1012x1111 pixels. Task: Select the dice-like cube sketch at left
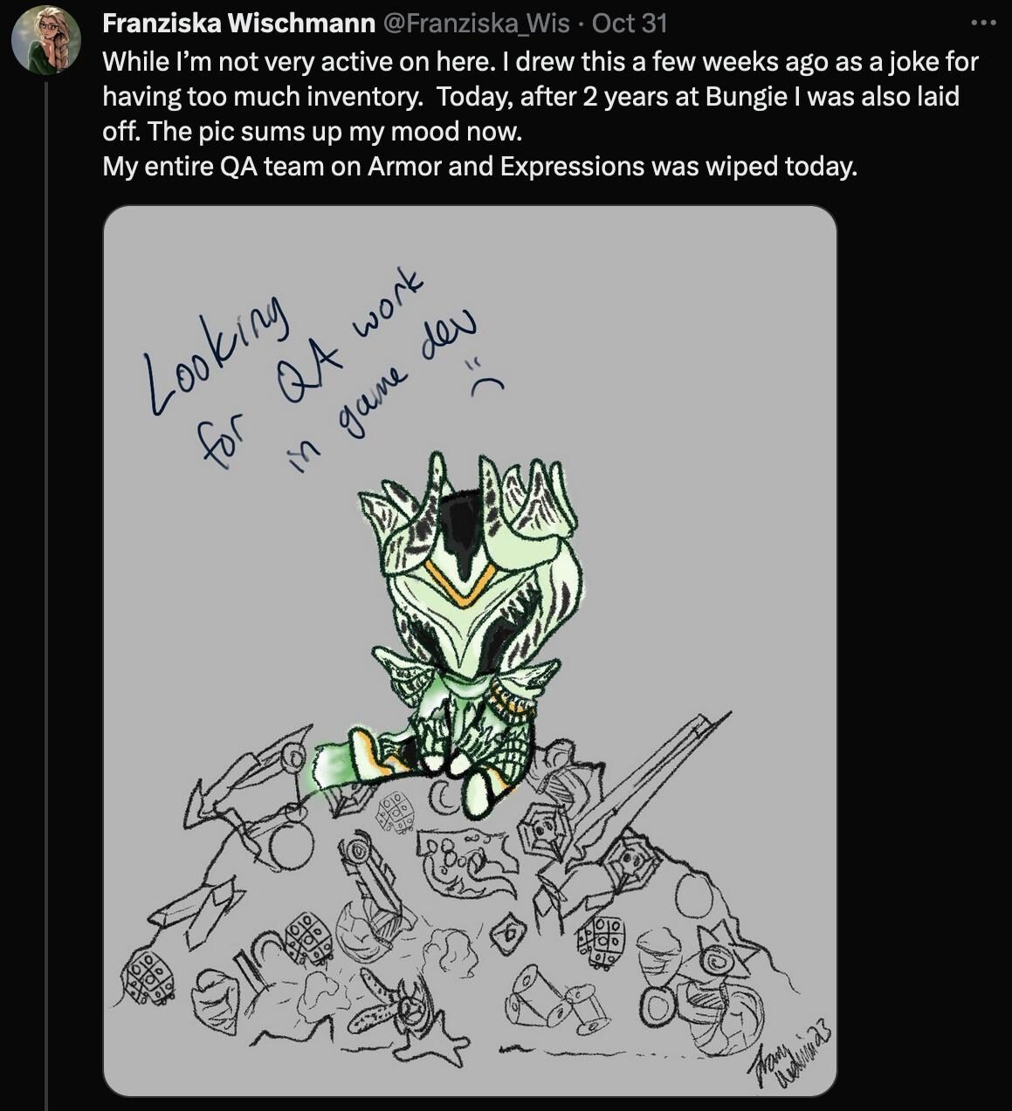[x=150, y=977]
